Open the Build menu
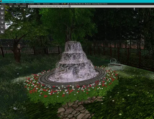Screen dimensions: 154x119 click(24, 4)
